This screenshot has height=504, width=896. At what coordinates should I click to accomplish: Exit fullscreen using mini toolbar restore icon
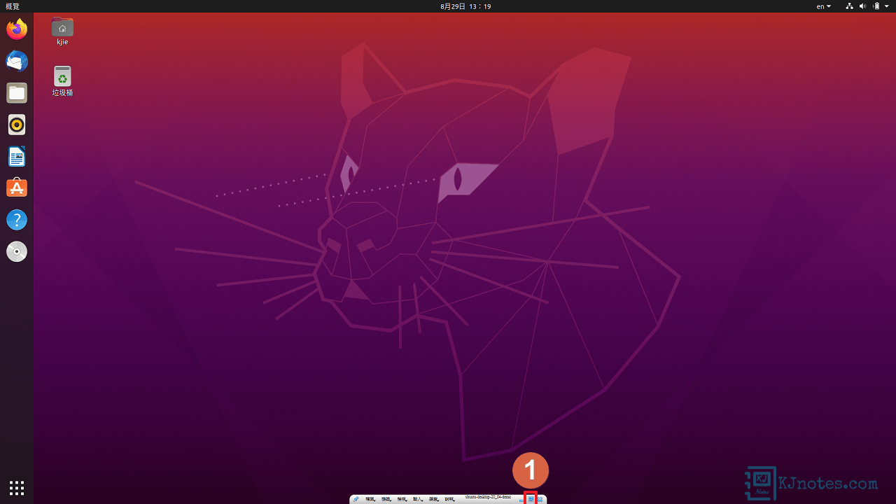[531, 498]
